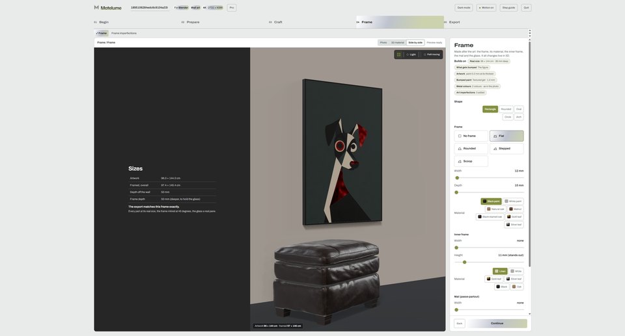Select Arch shape

[519, 117]
